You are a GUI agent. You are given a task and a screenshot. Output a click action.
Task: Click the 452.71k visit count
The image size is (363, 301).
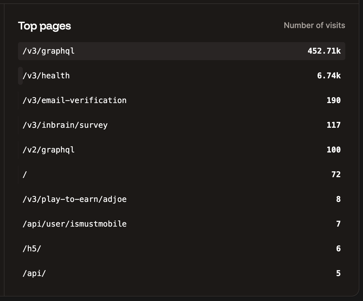click(x=324, y=51)
